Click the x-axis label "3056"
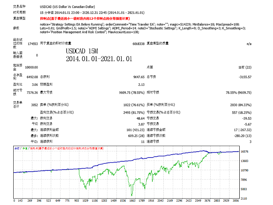Screen dimensions: 273x205 point(235,201)
